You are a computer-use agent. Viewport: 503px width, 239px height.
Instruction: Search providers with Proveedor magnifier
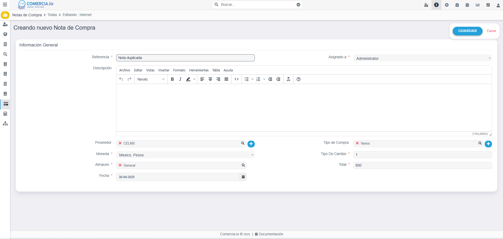point(243,143)
